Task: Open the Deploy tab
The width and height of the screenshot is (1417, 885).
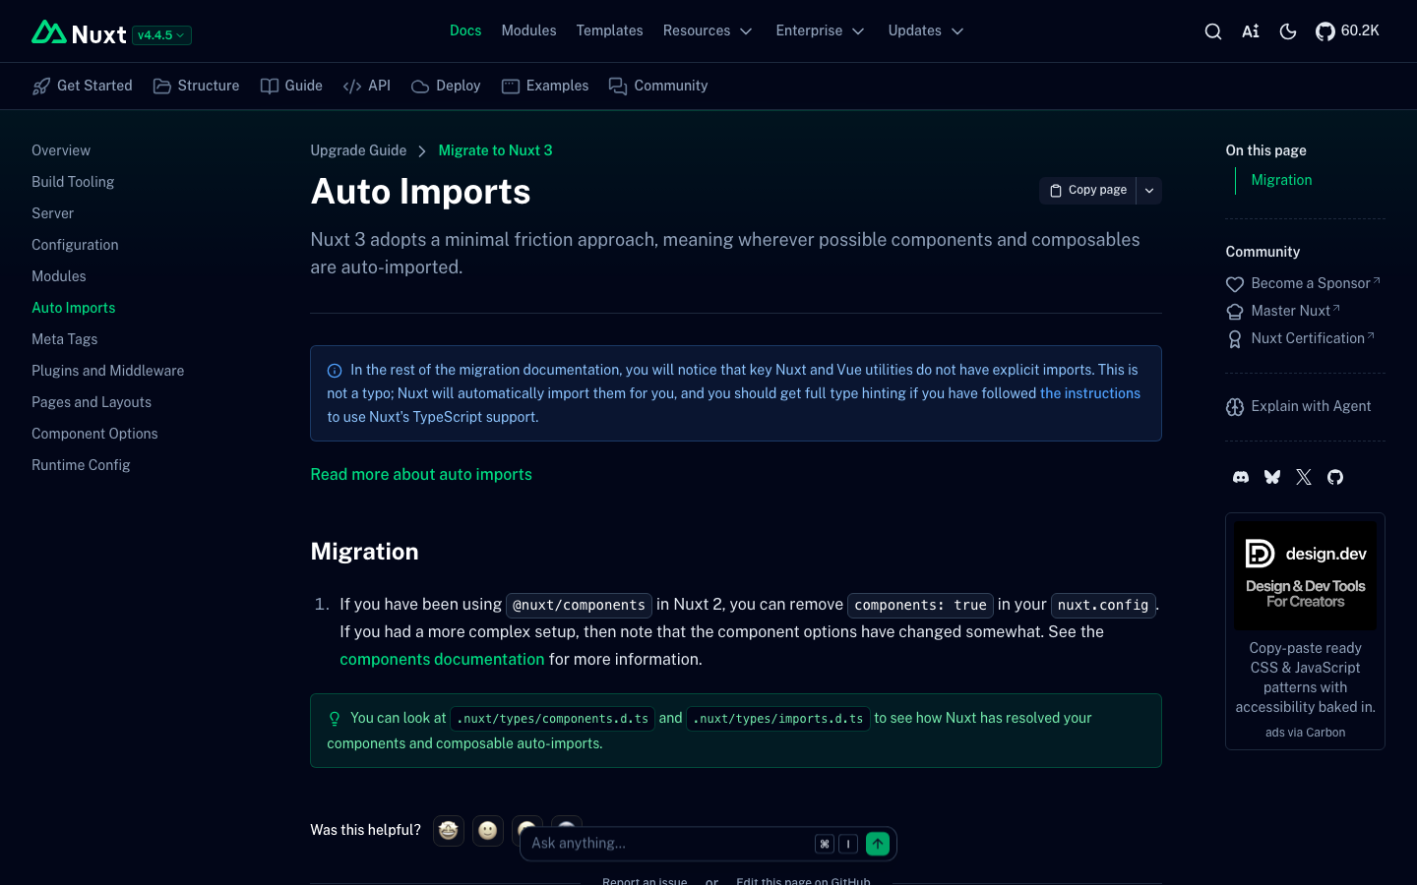Action: click(x=446, y=86)
